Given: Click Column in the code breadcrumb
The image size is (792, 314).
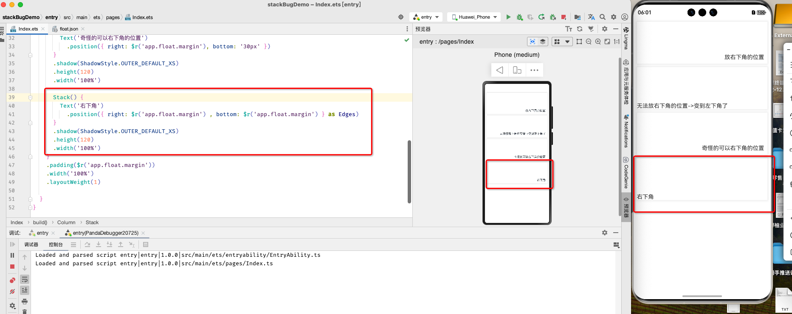Looking at the screenshot, I should pos(66,222).
